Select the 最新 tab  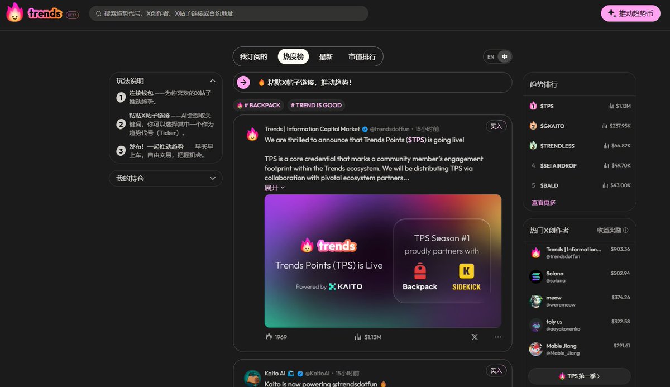pyautogui.click(x=326, y=56)
